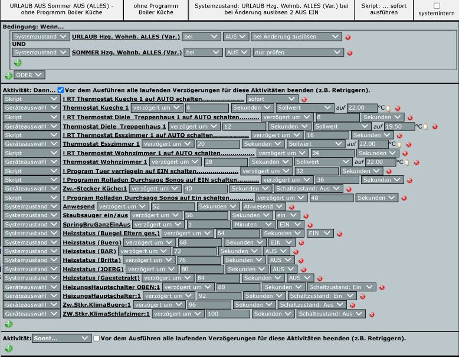Delete the URLAUB Hzg. Wohnb. condition row
Image resolution: width=459 pixels, height=358 pixels.
(x=347, y=37)
